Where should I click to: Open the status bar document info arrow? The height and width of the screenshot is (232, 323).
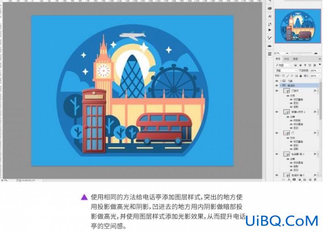click(x=43, y=181)
